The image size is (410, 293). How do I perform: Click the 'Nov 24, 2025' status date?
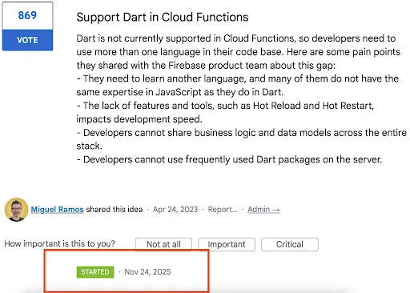point(147,272)
